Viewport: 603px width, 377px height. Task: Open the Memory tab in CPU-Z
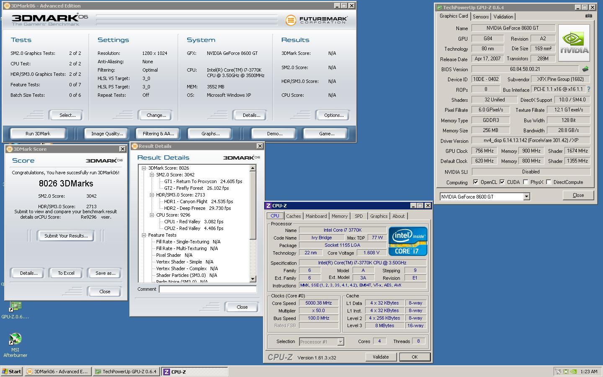click(x=340, y=216)
